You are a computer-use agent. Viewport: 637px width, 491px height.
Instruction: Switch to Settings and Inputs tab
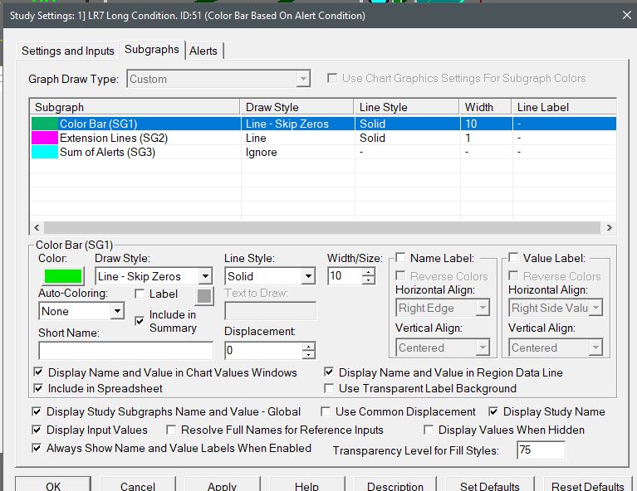click(x=68, y=51)
